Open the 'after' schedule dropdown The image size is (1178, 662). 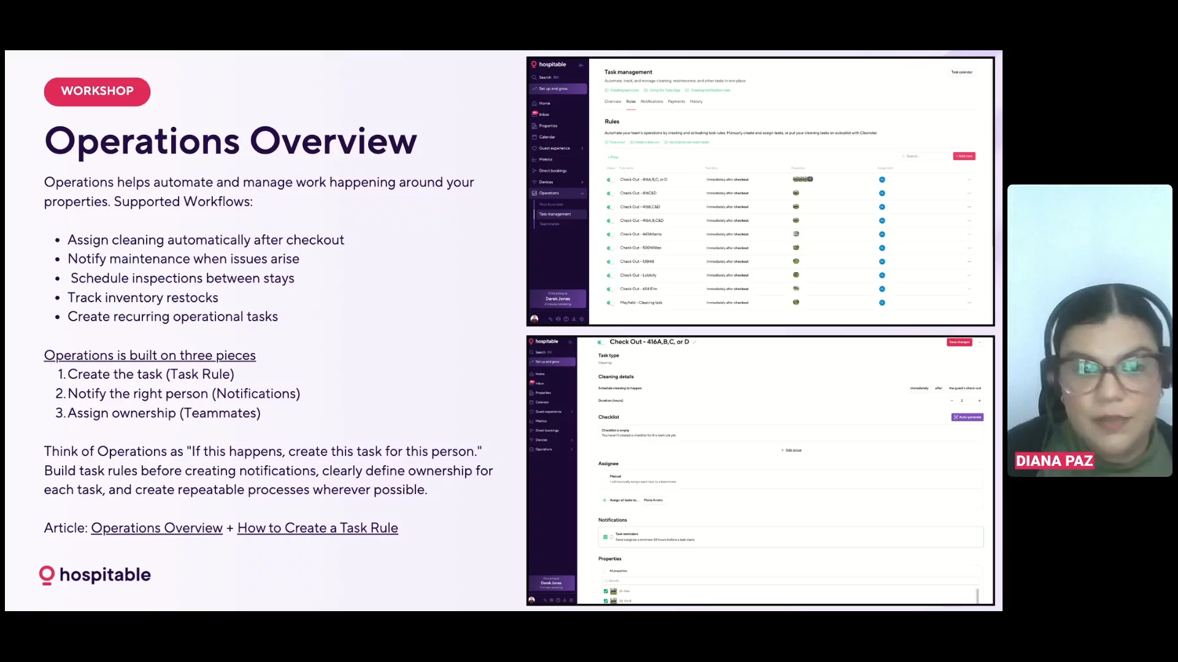point(939,388)
